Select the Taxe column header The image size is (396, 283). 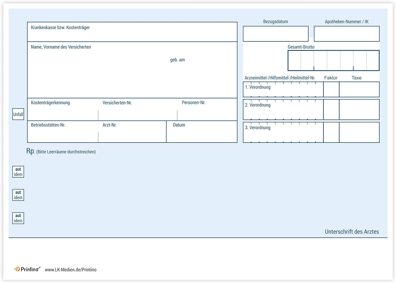tap(356, 78)
